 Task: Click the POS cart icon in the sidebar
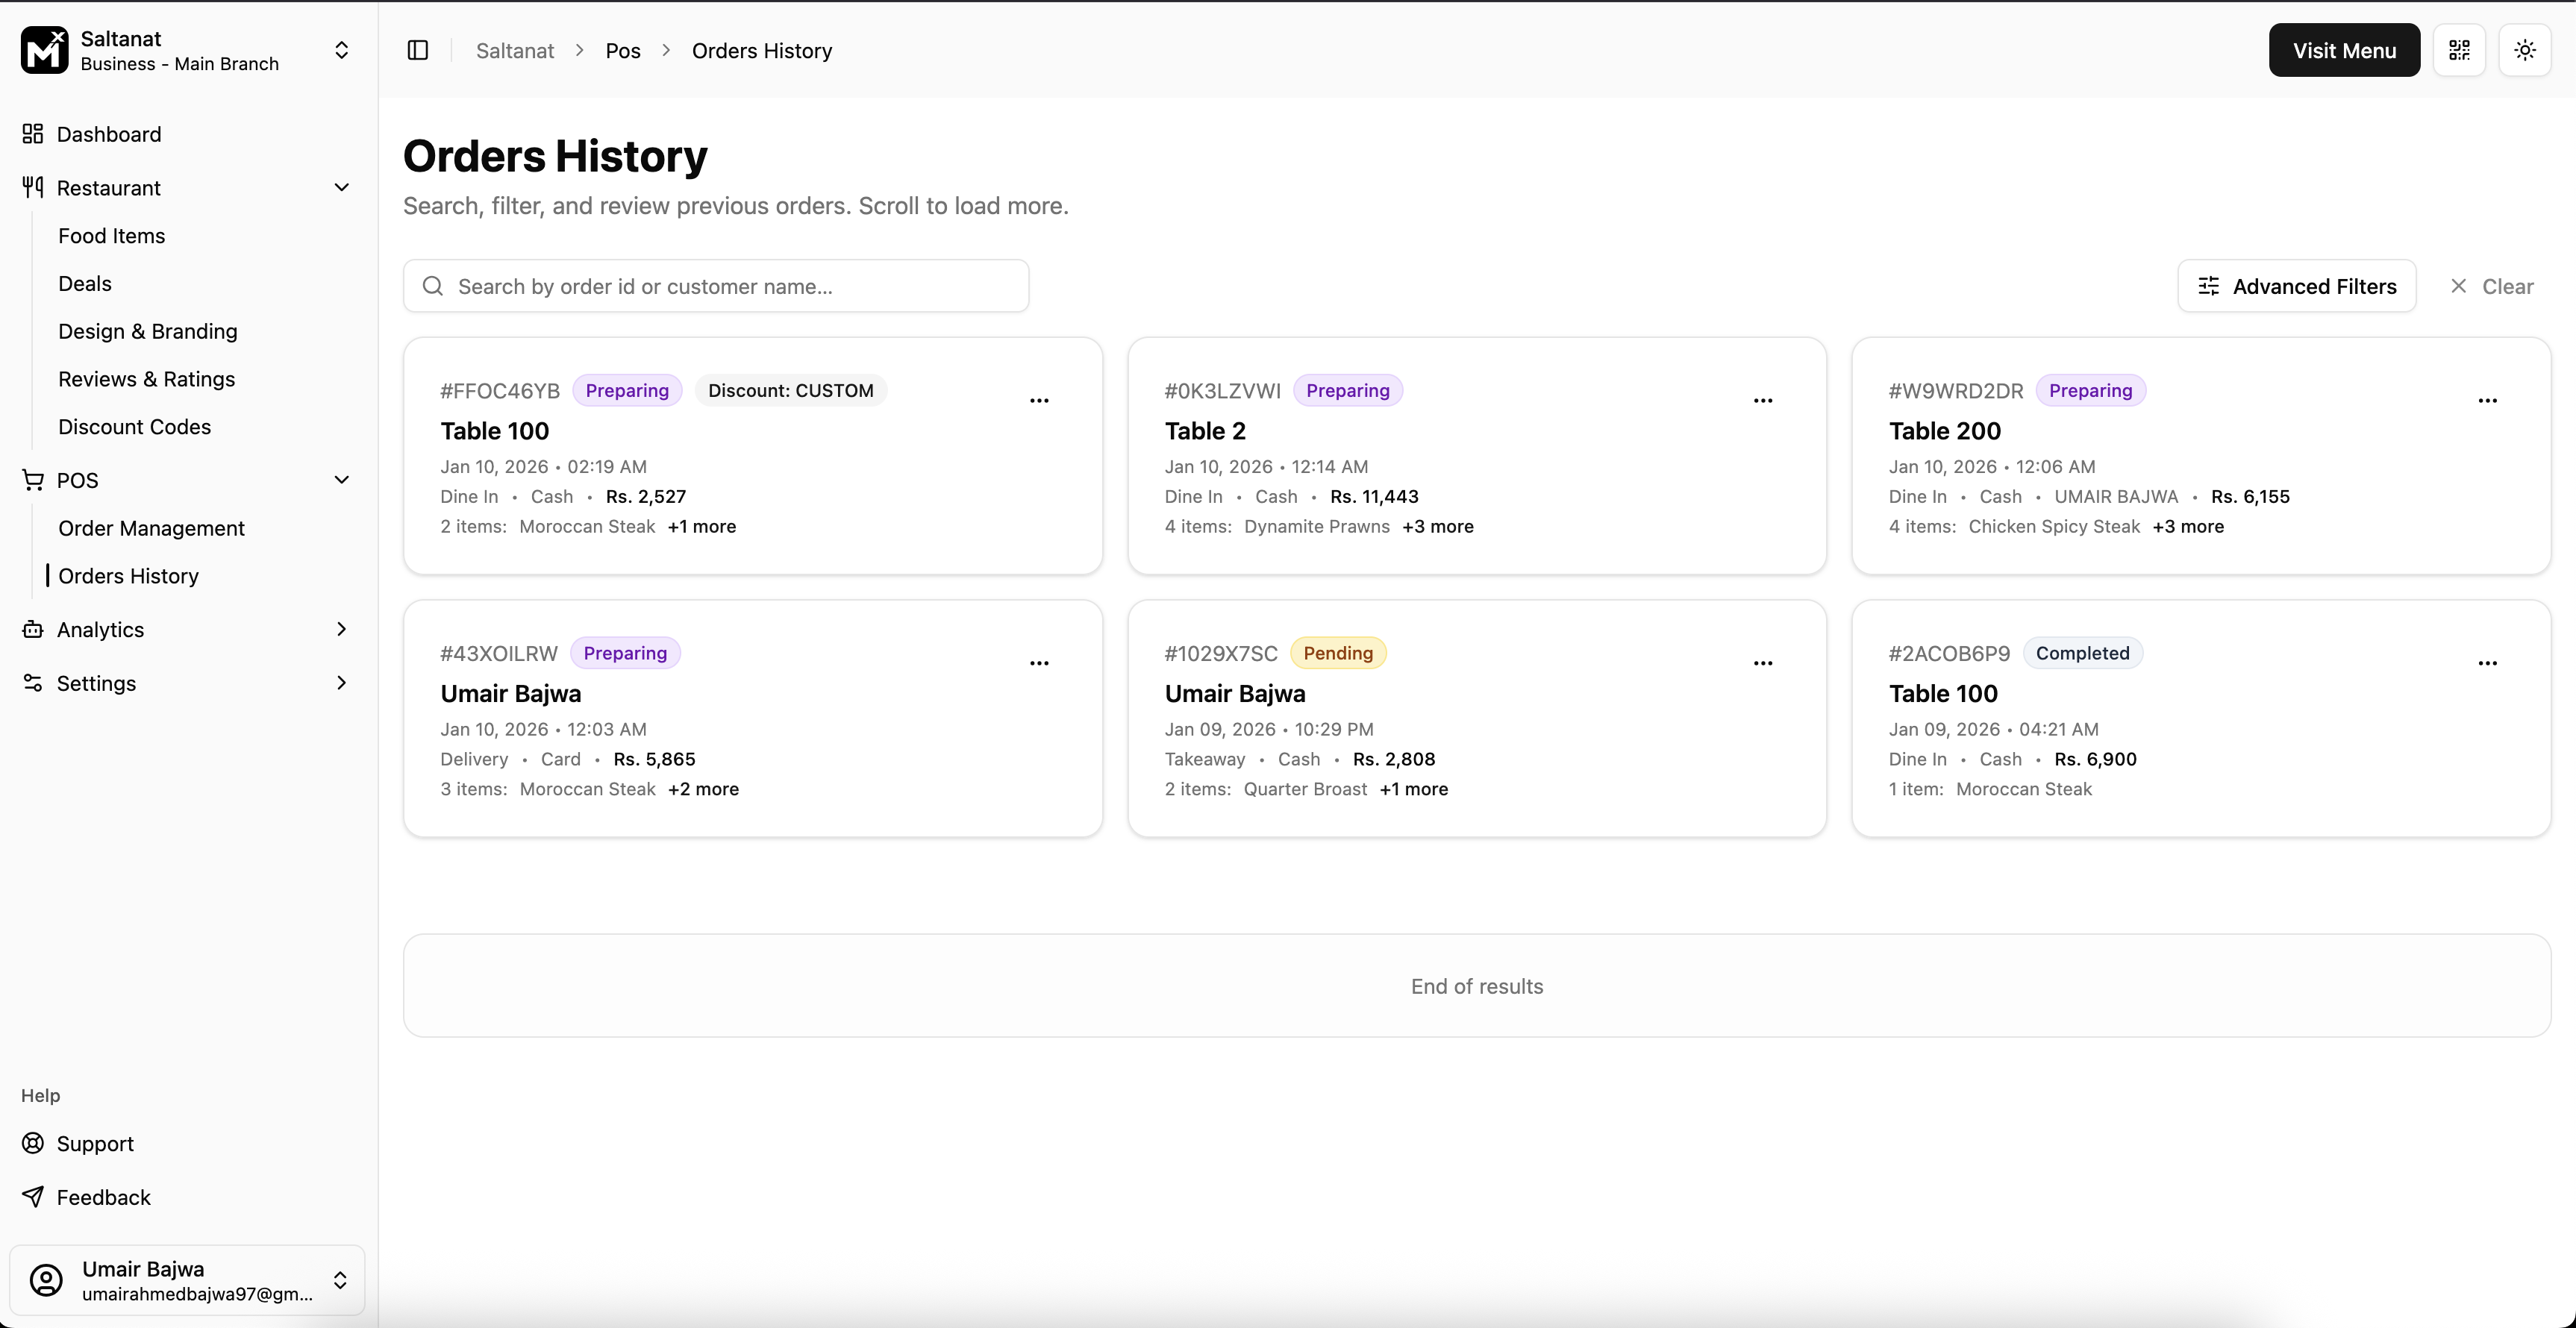point(33,480)
